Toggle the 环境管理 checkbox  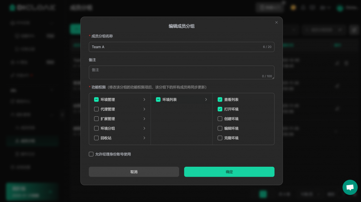[x=96, y=100]
